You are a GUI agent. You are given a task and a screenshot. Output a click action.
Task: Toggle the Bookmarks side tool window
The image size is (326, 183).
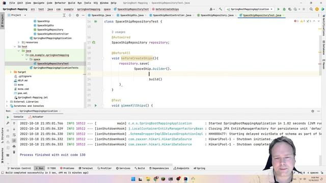pos(2,156)
